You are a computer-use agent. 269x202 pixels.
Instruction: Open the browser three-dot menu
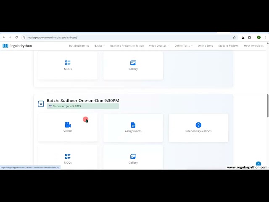click(265, 37)
